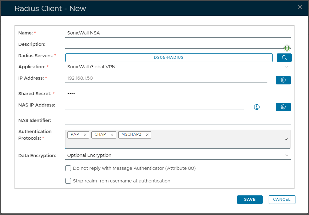The width and height of the screenshot is (309, 215).
Task: Open NAS IP Address gear settings
Action: (x=283, y=107)
